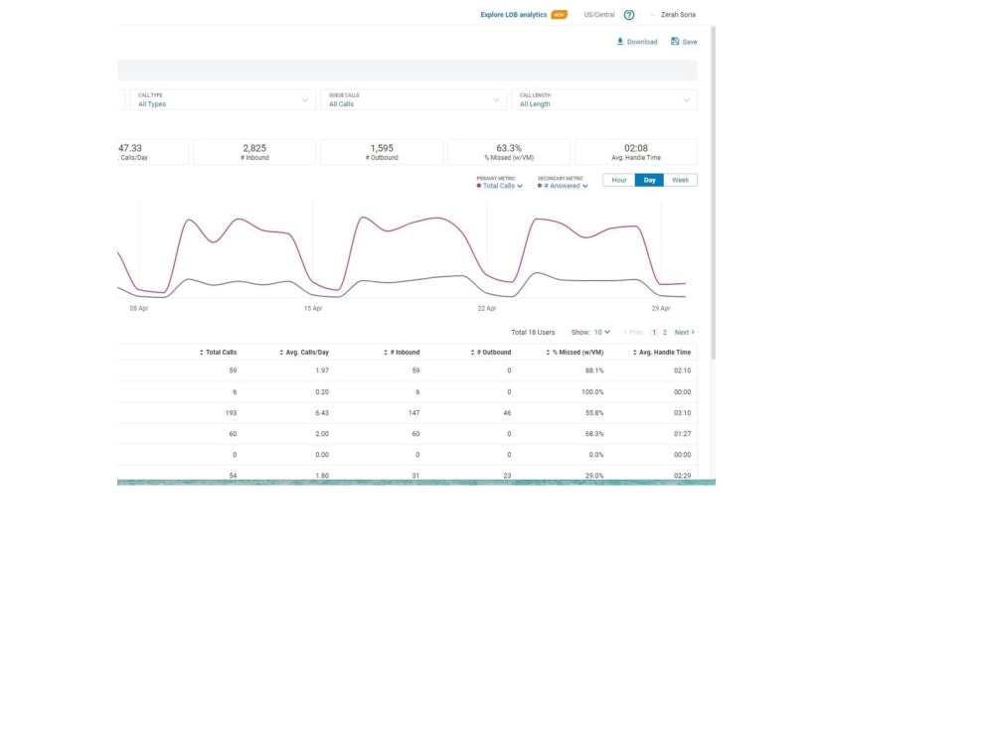994x745 pixels.
Task: Click the US/Central timezone label
Action: 599,15
